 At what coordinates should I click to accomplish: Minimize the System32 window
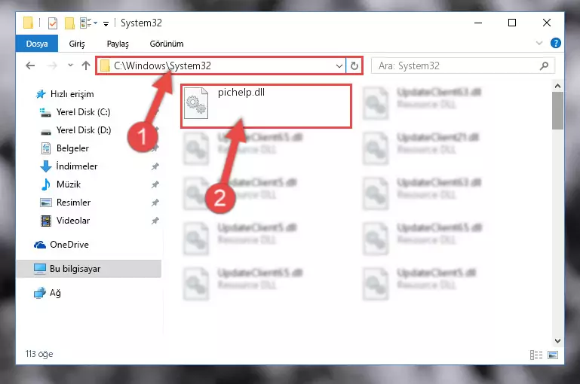478,23
